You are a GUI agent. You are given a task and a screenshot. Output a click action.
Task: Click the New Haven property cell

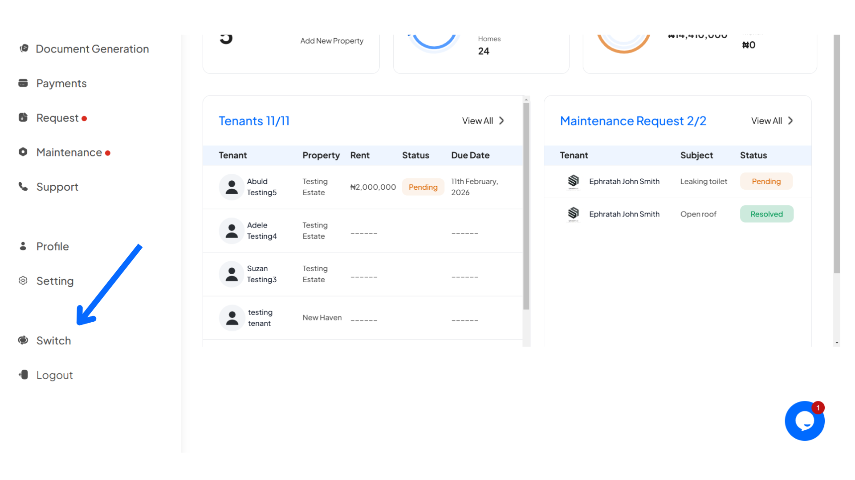click(322, 318)
